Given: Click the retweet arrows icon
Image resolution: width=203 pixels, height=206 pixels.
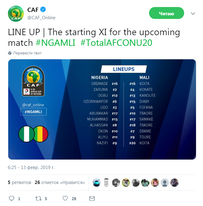Looking at the screenshot, I should click(38, 198).
